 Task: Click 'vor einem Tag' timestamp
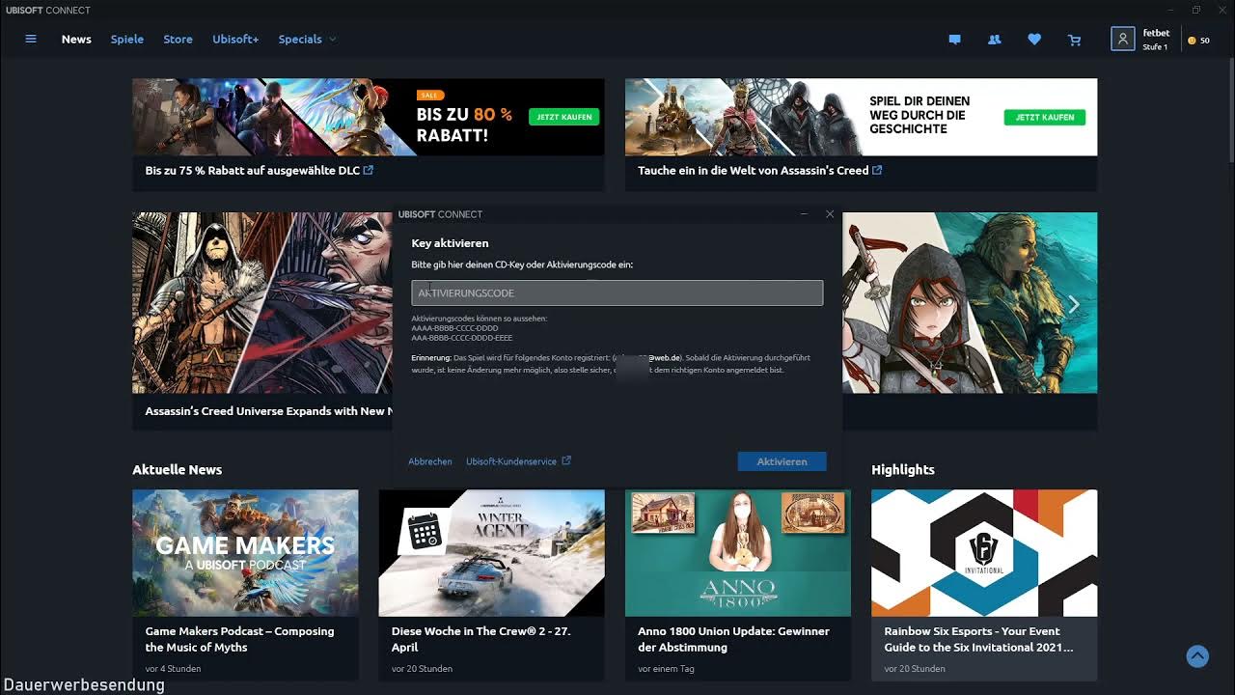click(665, 668)
